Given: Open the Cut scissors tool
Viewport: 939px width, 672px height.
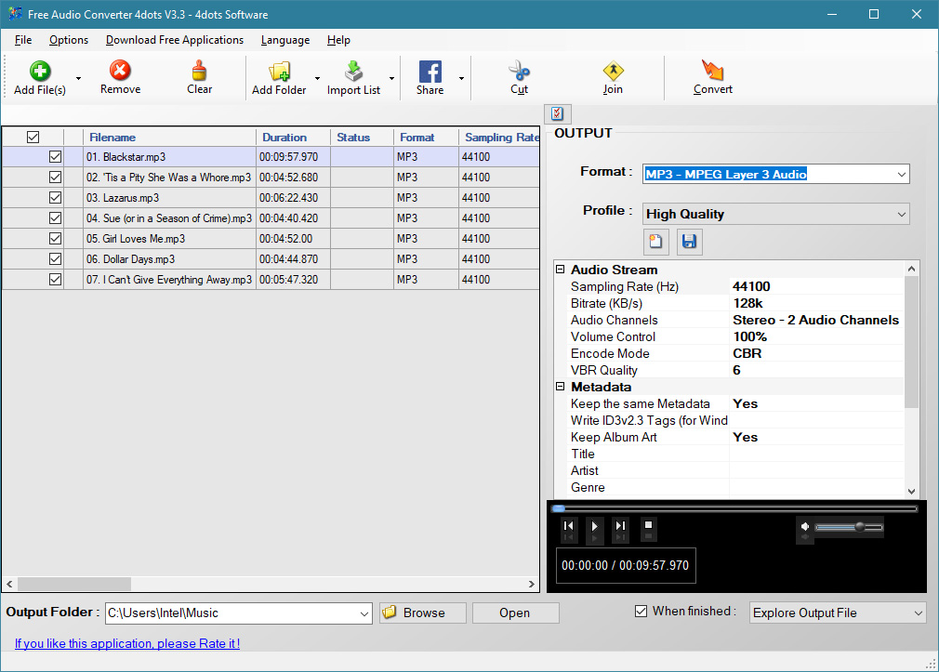Looking at the screenshot, I should coord(519,72).
